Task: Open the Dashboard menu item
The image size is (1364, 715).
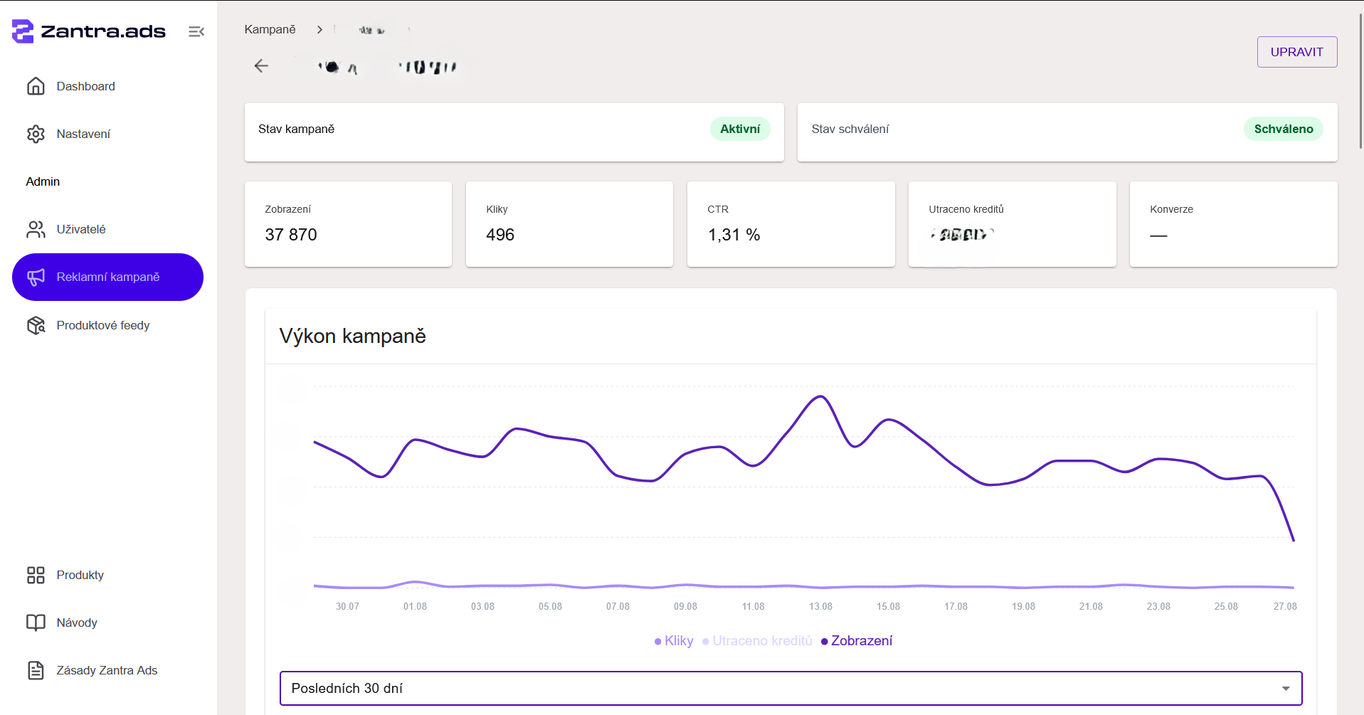Action: (107, 86)
